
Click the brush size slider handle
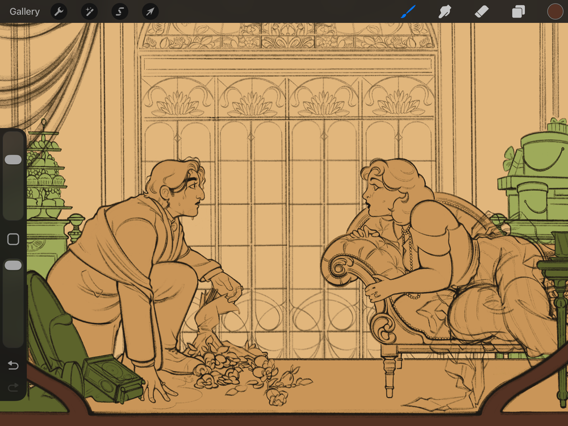pyautogui.click(x=13, y=160)
